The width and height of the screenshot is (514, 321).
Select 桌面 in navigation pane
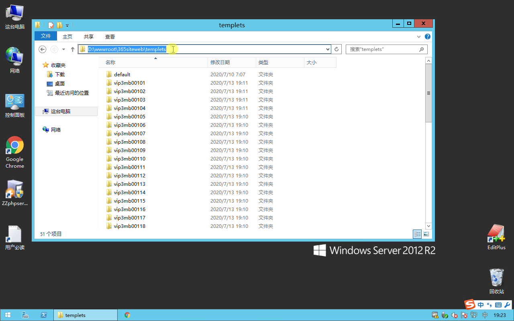pos(59,83)
